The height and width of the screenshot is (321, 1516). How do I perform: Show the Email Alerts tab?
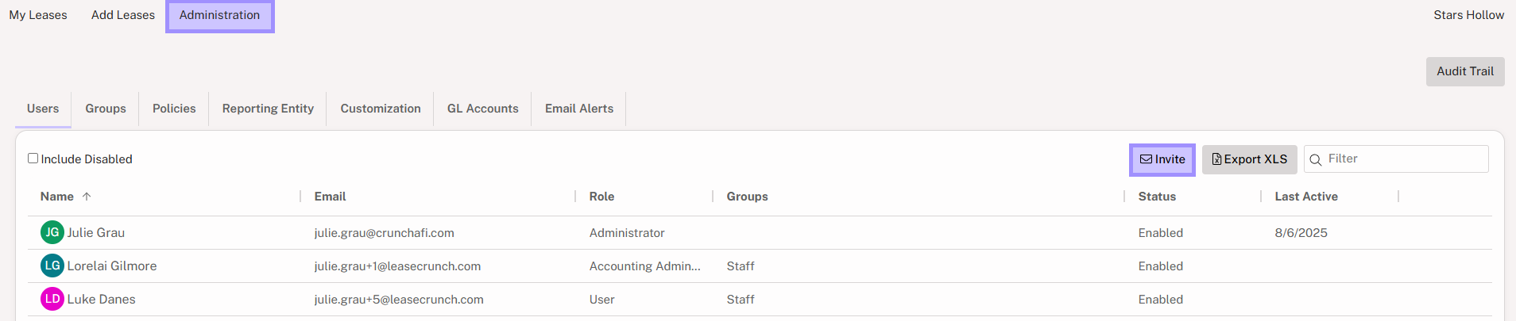click(x=579, y=109)
